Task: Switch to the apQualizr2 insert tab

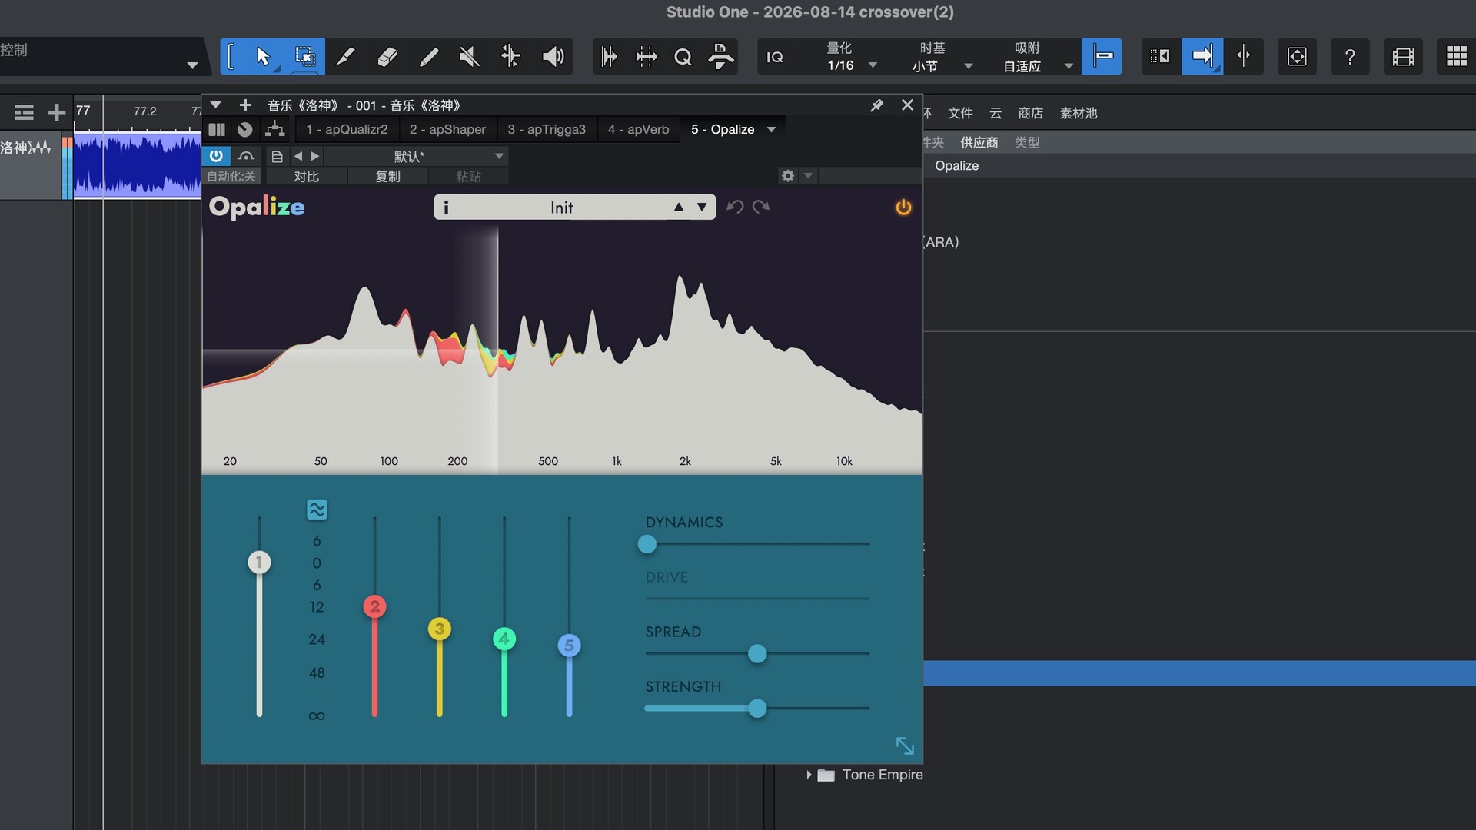Action: tap(347, 130)
